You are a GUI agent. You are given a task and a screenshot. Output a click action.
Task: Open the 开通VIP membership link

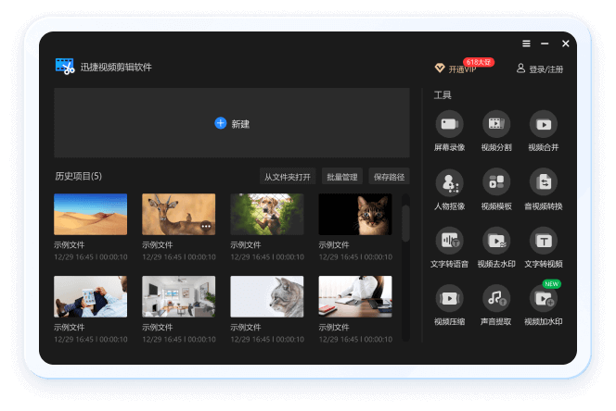coord(456,69)
